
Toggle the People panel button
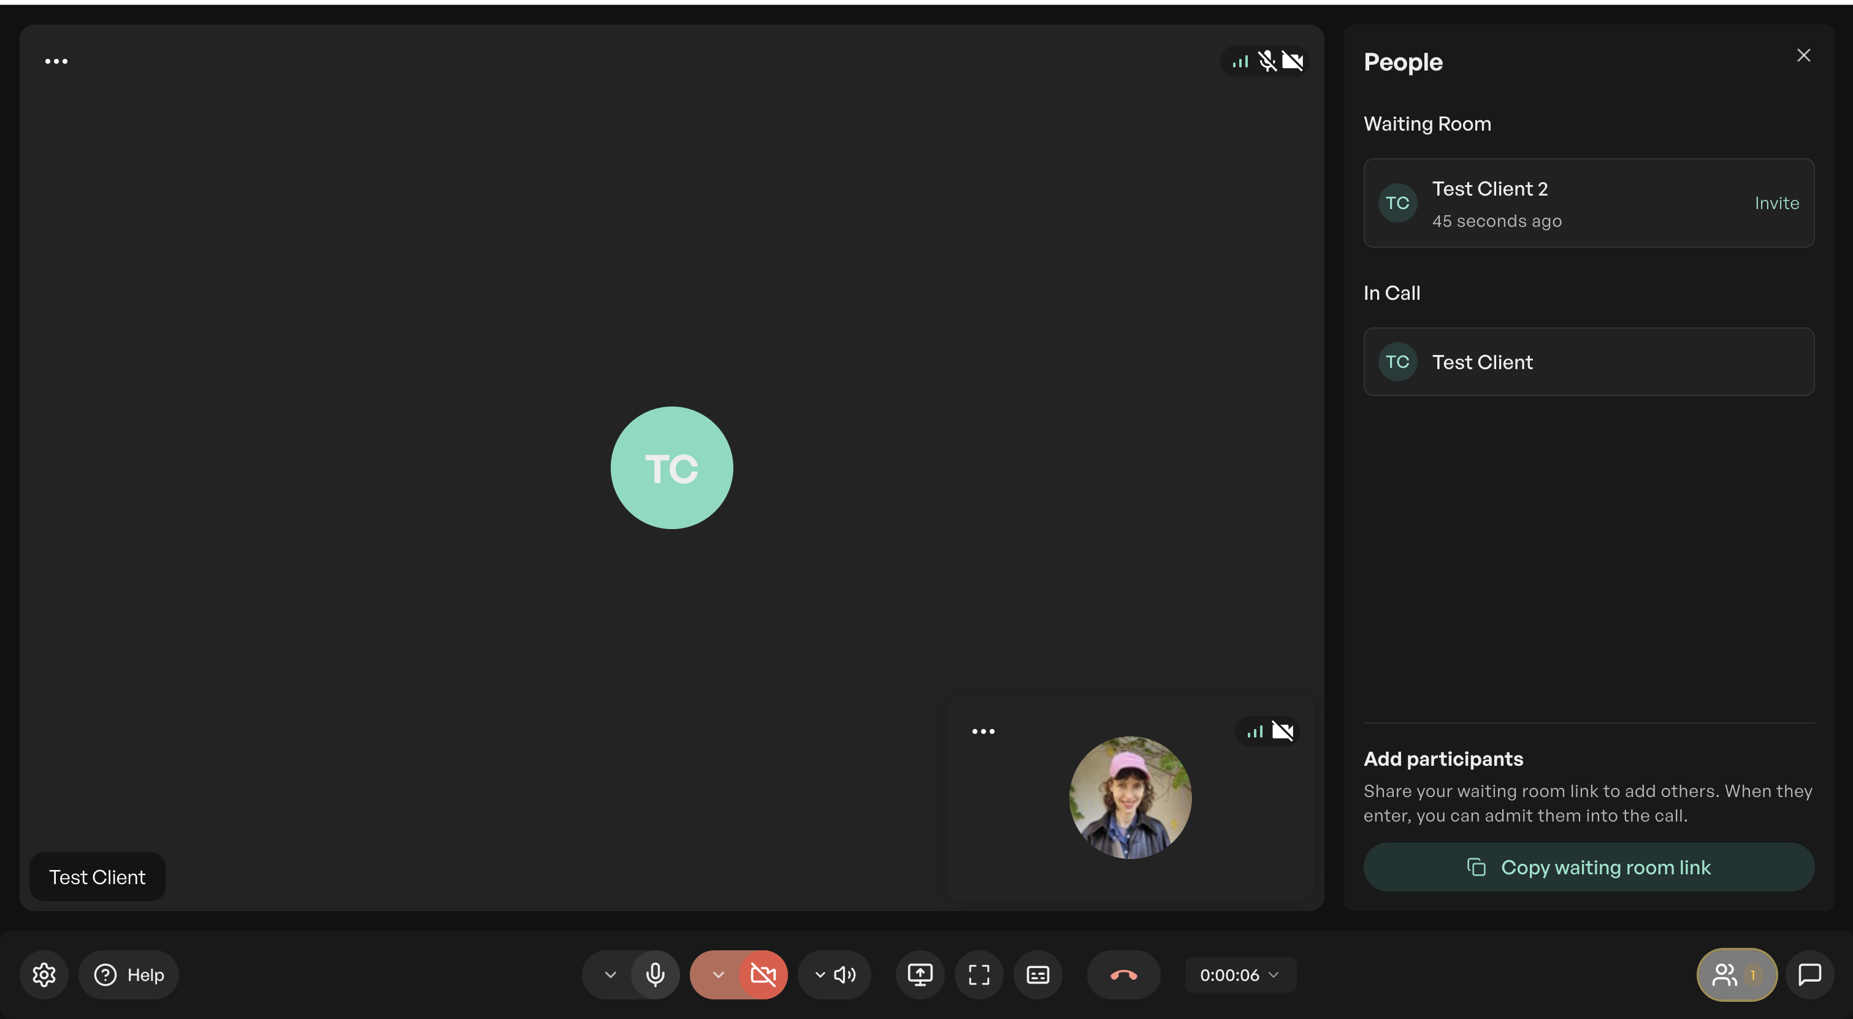coord(1736,975)
